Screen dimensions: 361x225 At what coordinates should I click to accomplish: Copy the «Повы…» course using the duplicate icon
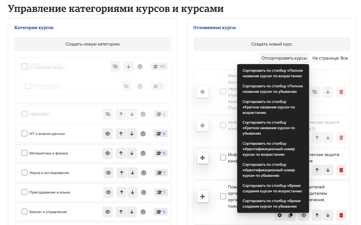pyautogui.click(x=291, y=215)
